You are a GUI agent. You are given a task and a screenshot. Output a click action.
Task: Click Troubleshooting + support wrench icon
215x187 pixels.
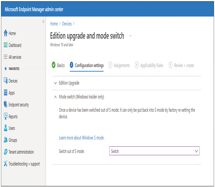pyautogui.click(x=6, y=163)
